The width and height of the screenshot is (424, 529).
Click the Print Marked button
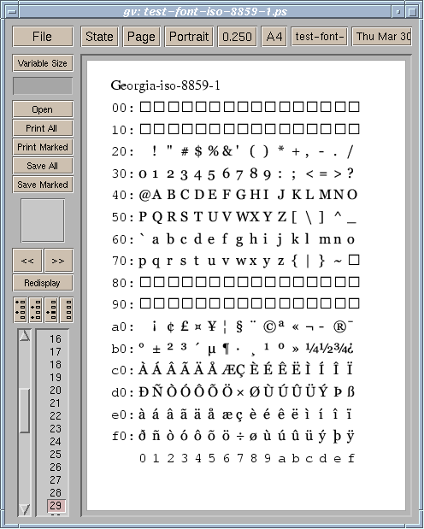(43, 147)
